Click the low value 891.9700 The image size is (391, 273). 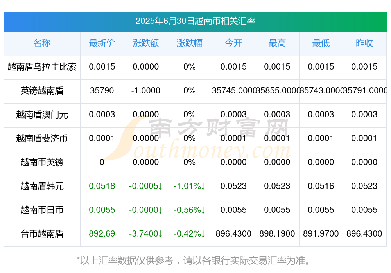coord(321,234)
